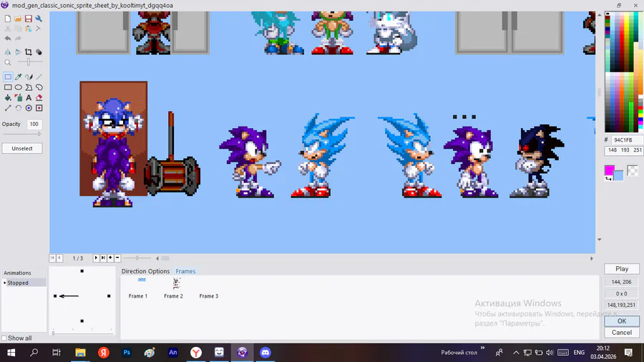The image size is (644, 362).
Task: Select the Brush tool
Action: tap(29, 77)
